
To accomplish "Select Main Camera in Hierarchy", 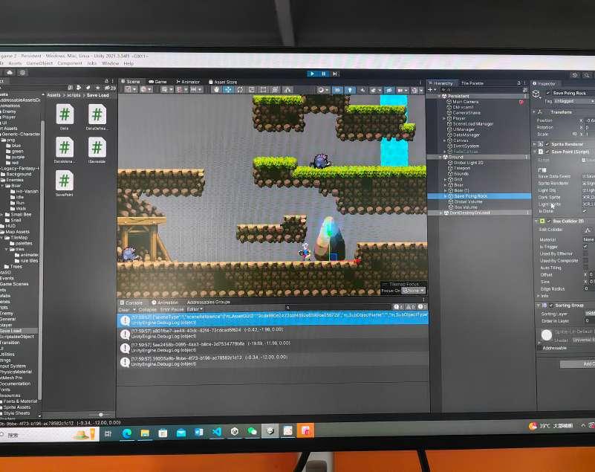I will [465, 102].
